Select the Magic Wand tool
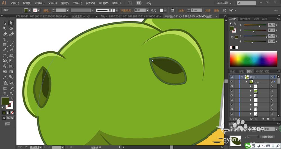Screen dimensions: 281x149 [x=5, y=28]
